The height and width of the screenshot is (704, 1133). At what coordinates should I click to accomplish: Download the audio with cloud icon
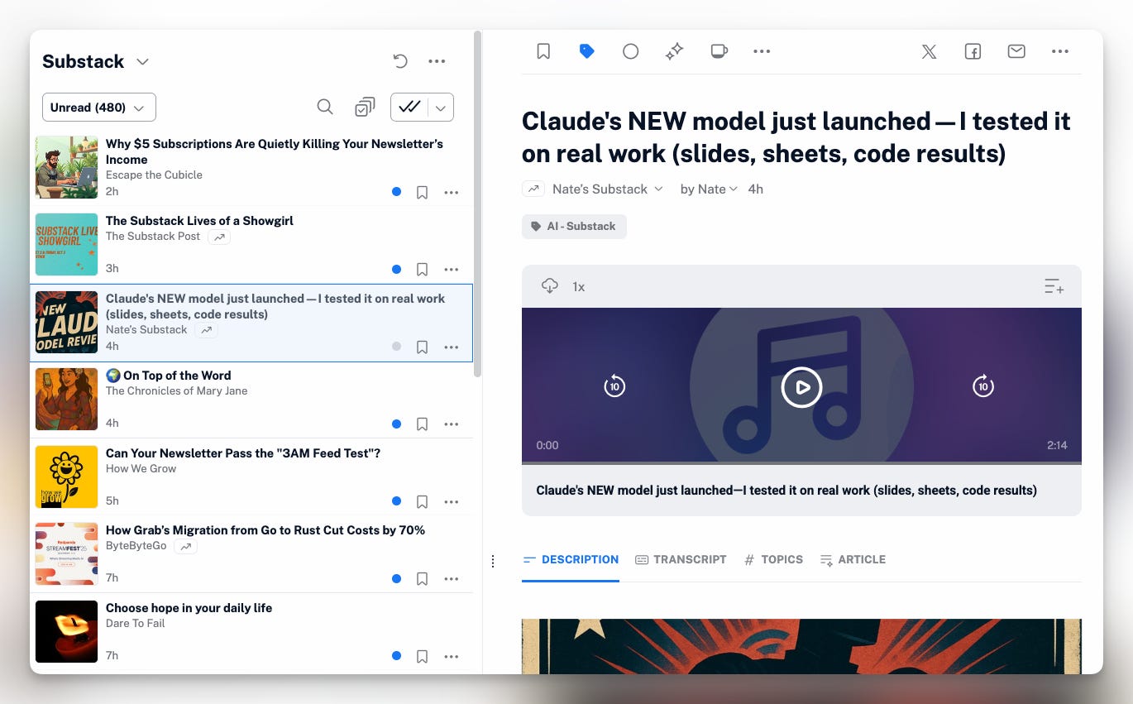[550, 286]
